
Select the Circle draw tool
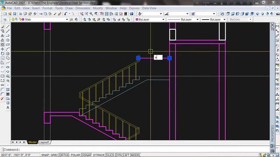8,54
